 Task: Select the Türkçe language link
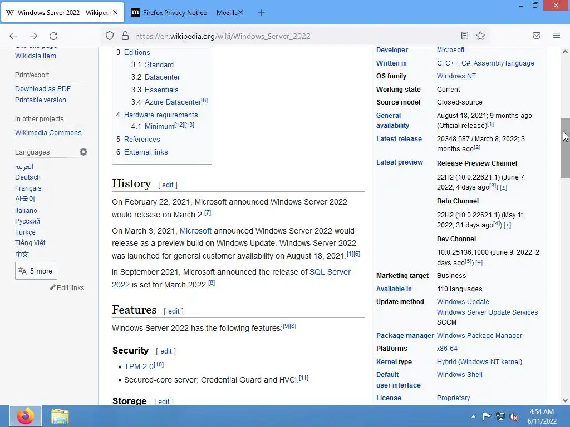pos(25,232)
